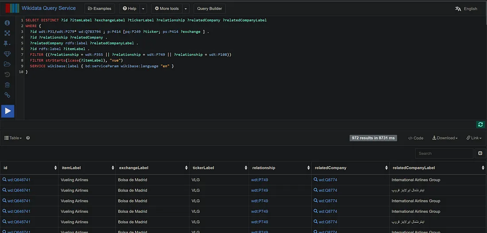Expand the Help dropdown caret

(x=143, y=9)
